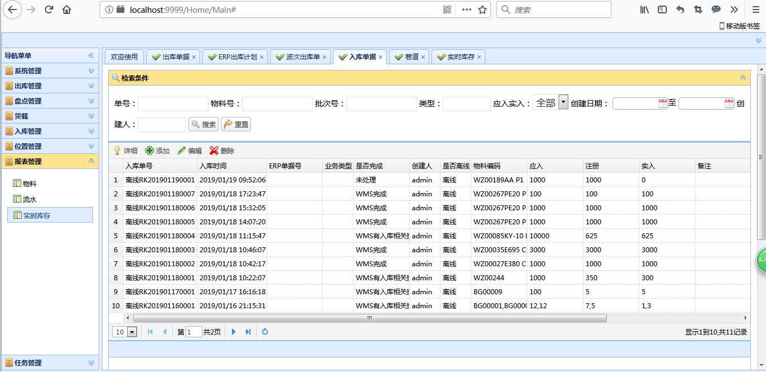This screenshot has width=766, height=372.
Task: Open 移动版书签 mobile bookmarks
Action: (x=740, y=26)
